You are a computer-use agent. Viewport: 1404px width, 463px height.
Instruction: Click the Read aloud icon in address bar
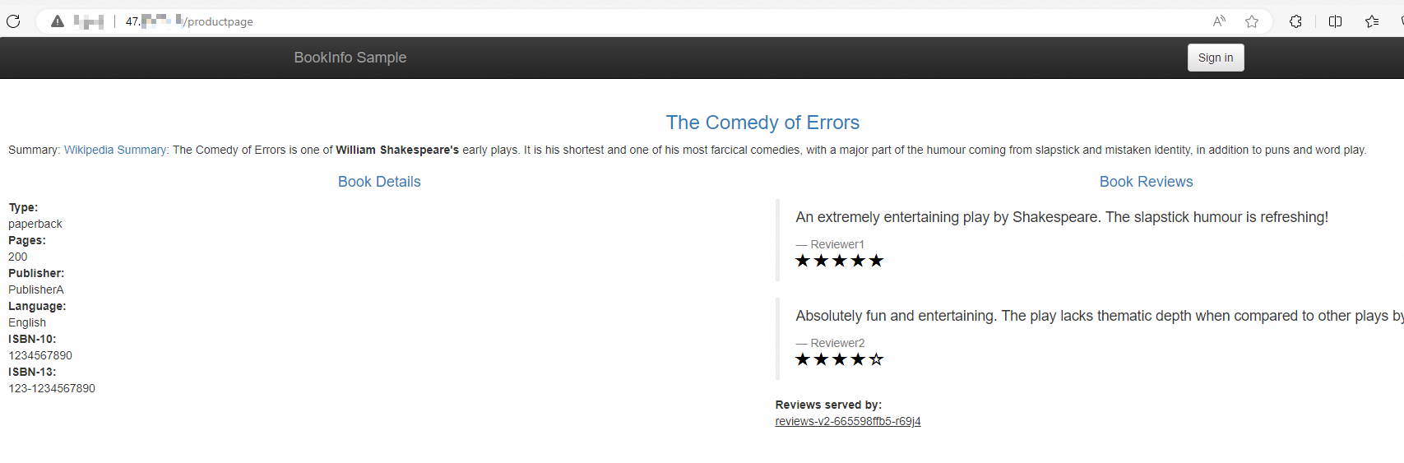coord(1219,21)
